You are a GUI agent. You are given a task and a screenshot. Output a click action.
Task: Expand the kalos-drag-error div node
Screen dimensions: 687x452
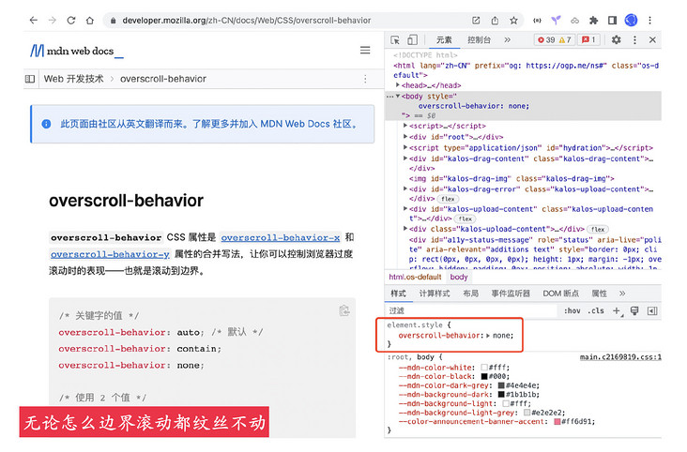pos(405,188)
